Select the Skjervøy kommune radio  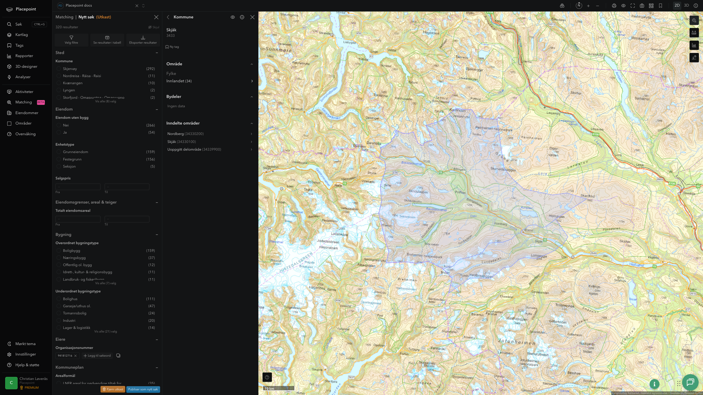pyautogui.click(x=58, y=69)
